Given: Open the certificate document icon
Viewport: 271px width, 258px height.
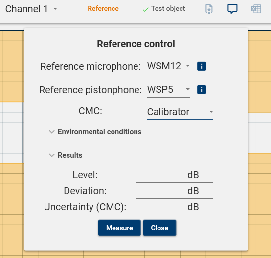Looking at the screenshot, I should point(209,9).
